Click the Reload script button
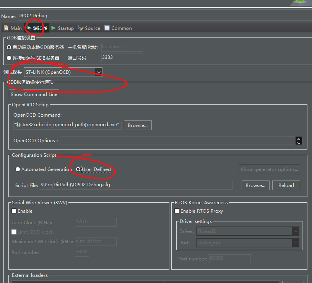 coord(286,185)
